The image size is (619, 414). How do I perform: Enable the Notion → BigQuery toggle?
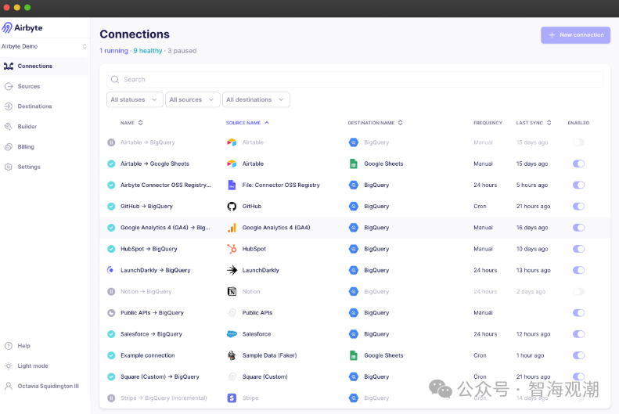(x=578, y=291)
